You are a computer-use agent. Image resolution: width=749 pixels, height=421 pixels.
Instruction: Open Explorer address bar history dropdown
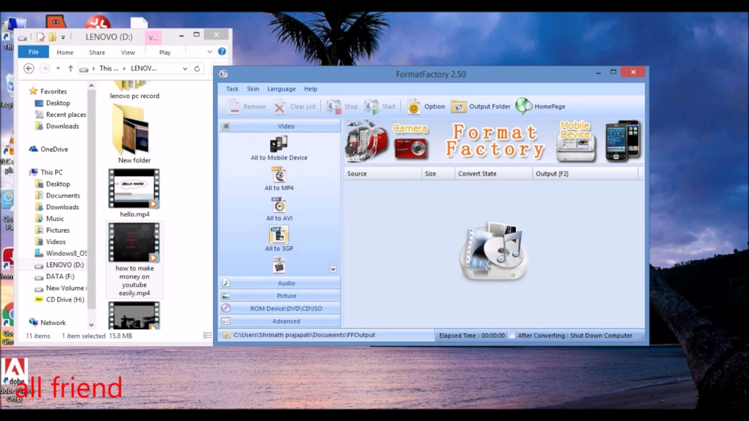185,68
